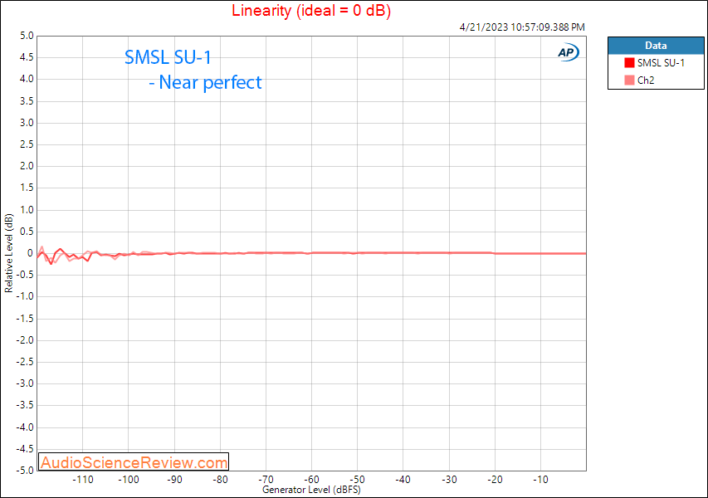Image resolution: width=708 pixels, height=498 pixels.
Task: Click the 2.5 tick label on vertical axis
Action: click(27, 144)
